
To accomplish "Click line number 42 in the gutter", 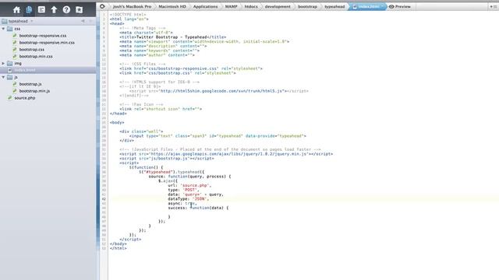I will tap(104, 199).
